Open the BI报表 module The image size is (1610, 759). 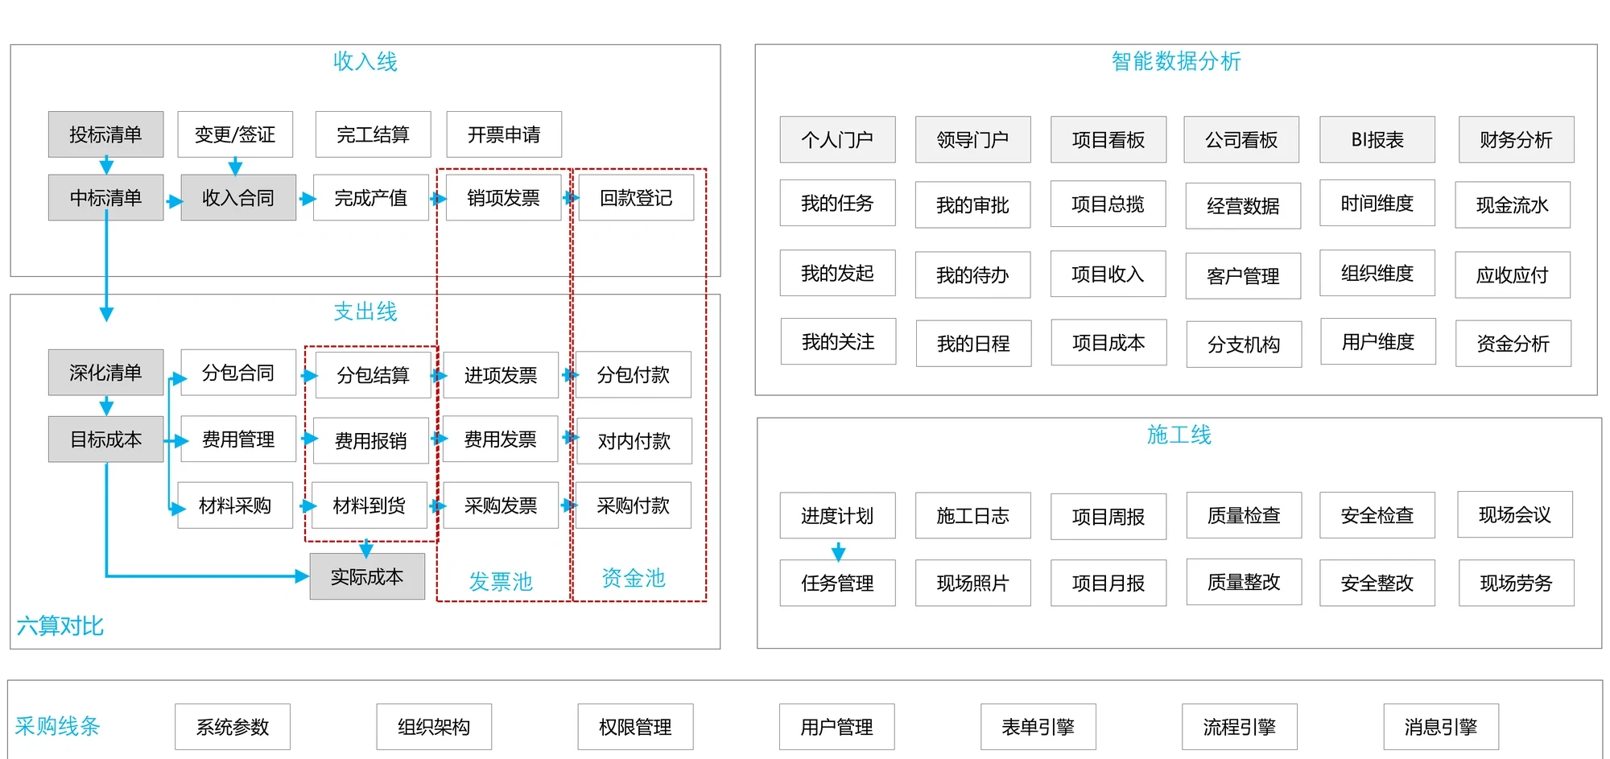(x=1377, y=139)
